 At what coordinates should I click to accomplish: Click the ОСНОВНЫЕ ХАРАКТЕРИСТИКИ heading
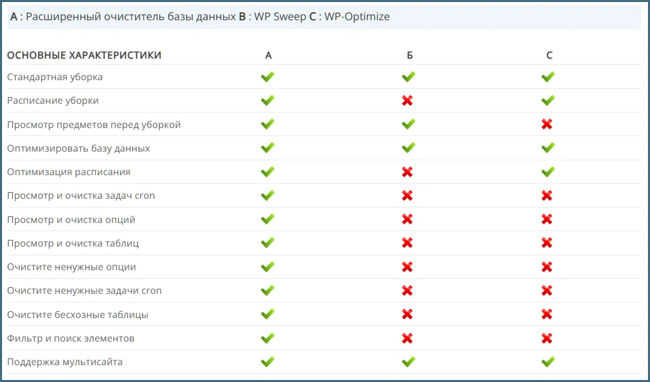[84, 55]
